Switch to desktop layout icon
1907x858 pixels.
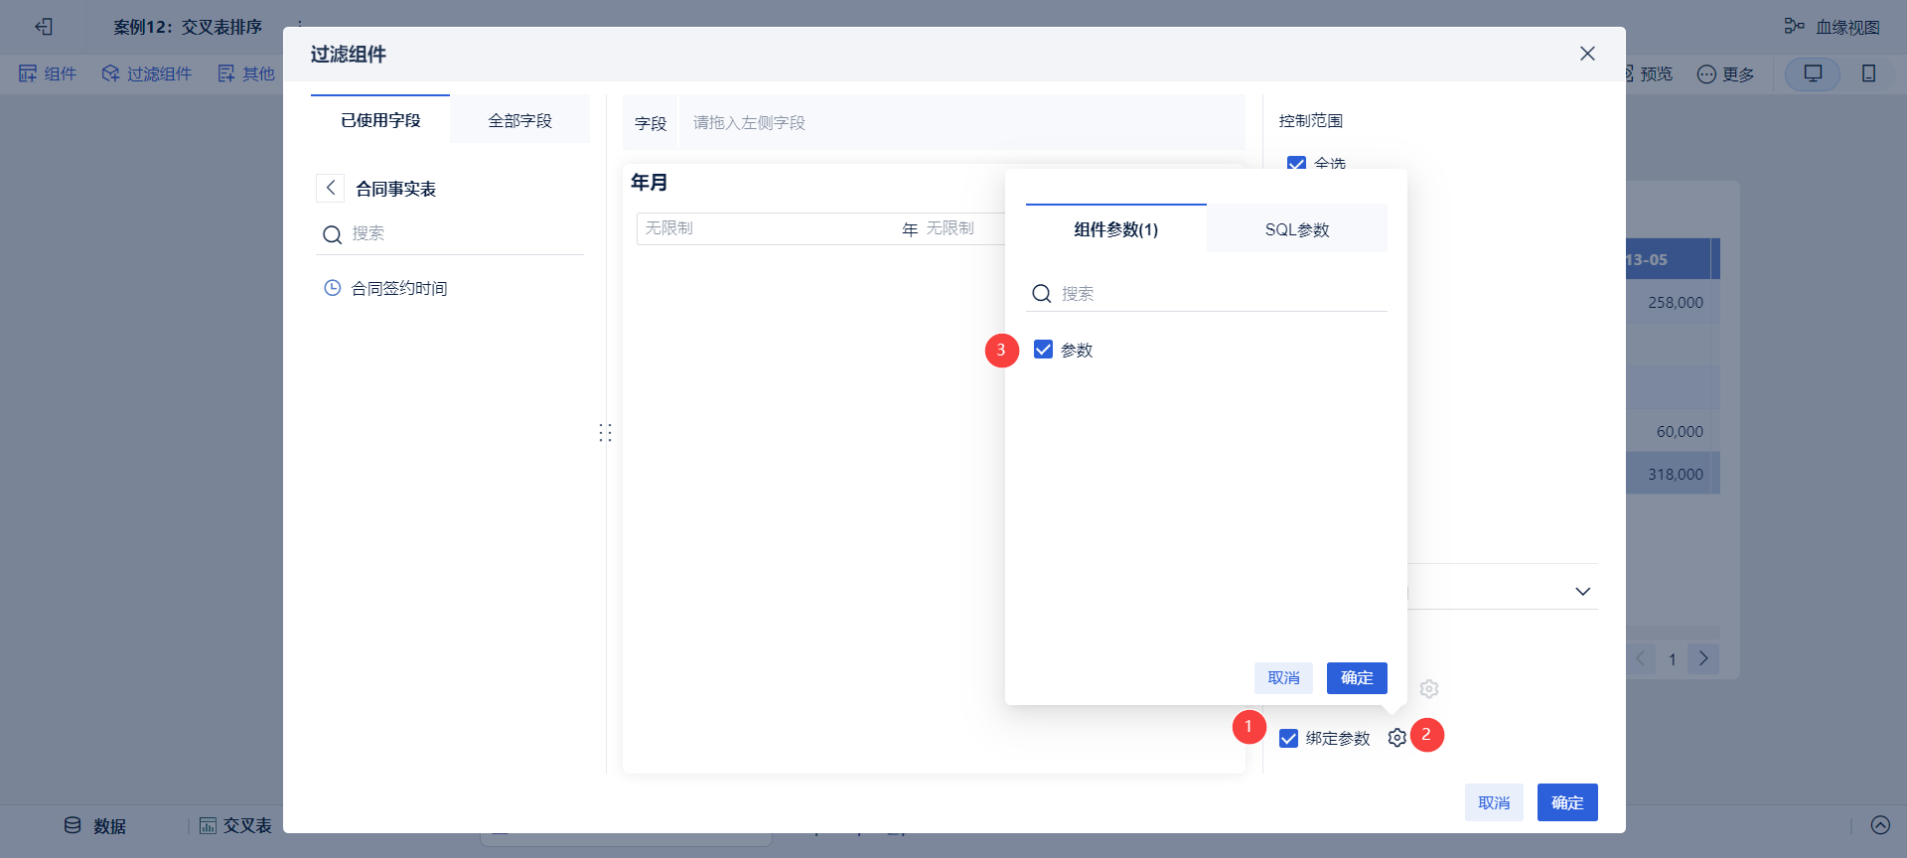pos(1813,73)
